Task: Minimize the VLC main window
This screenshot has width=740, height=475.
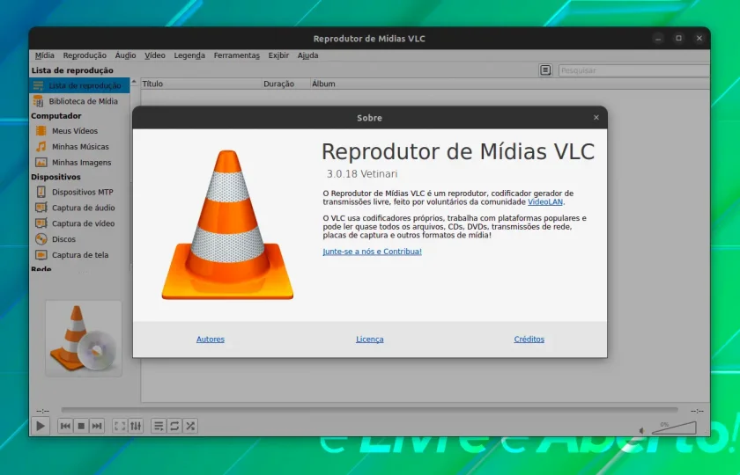Action: (658, 38)
